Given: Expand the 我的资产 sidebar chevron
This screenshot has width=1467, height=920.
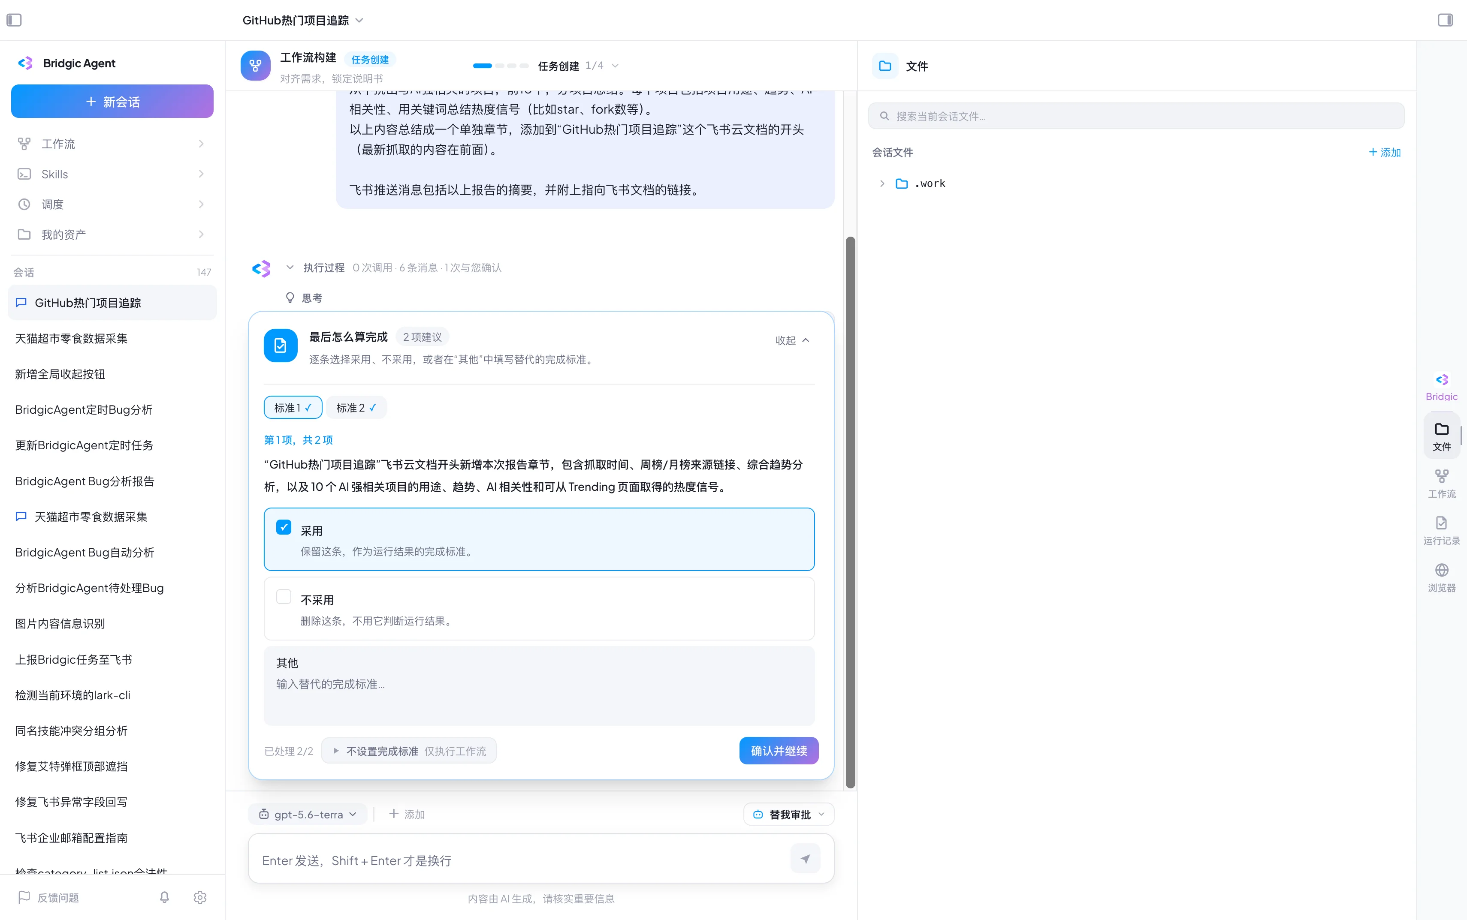Looking at the screenshot, I should [201, 234].
